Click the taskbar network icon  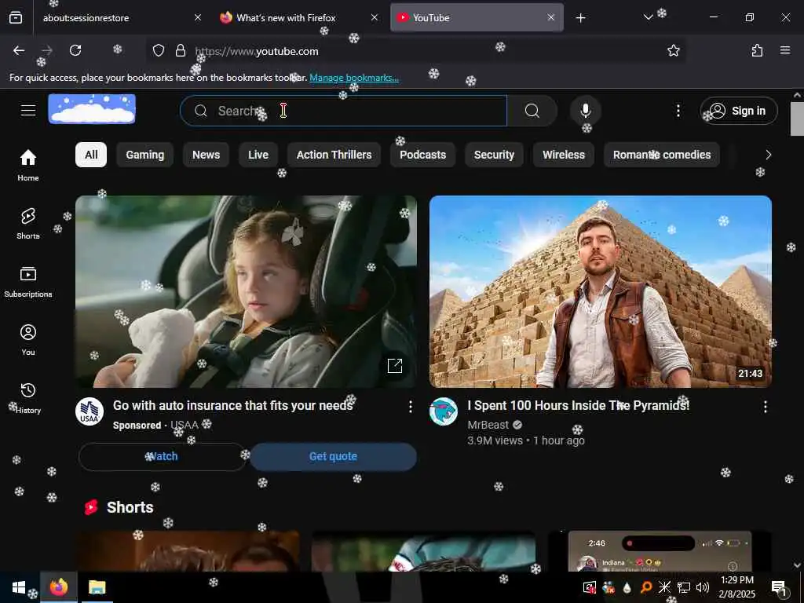(x=684, y=587)
